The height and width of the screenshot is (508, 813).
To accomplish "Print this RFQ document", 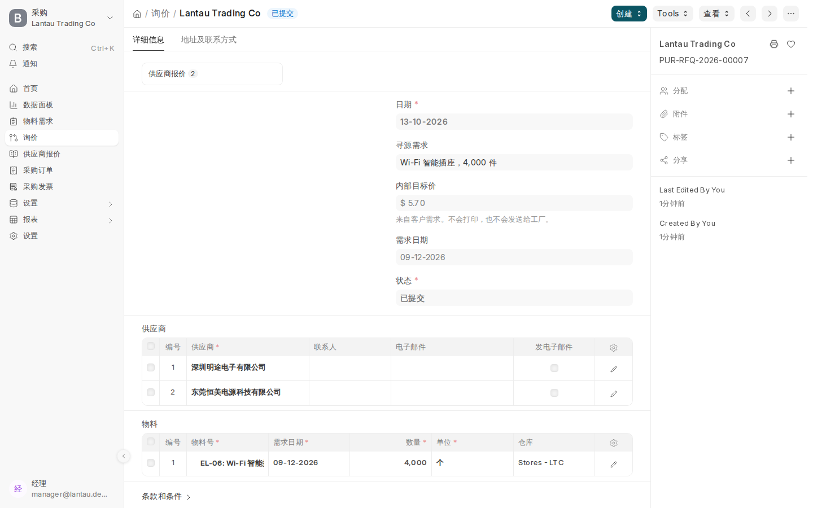I will tap(774, 44).
